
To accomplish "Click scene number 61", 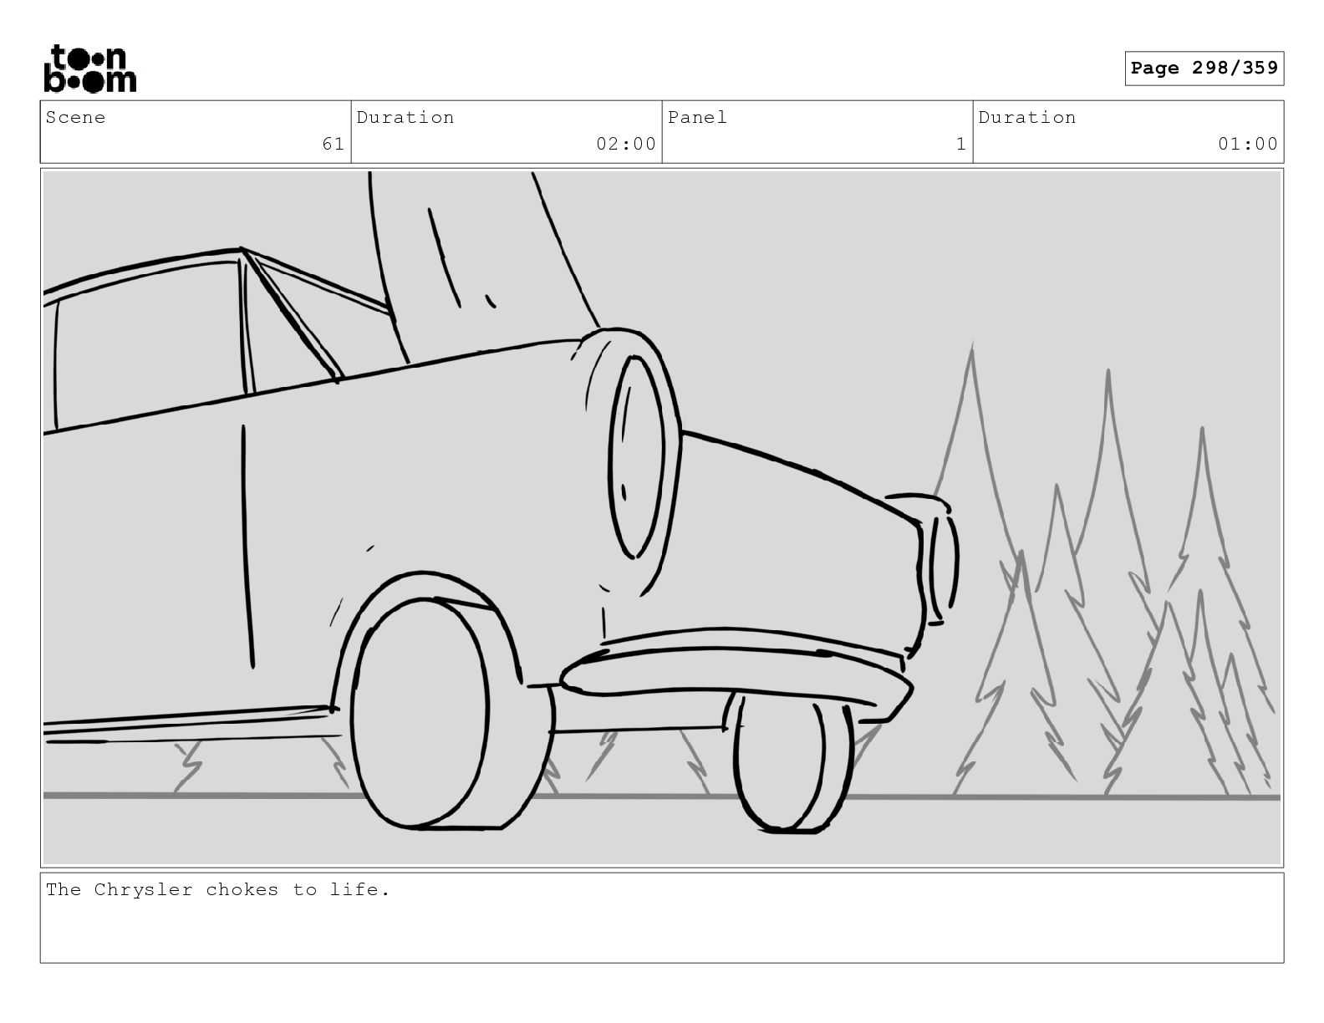I will click(333, 144).
